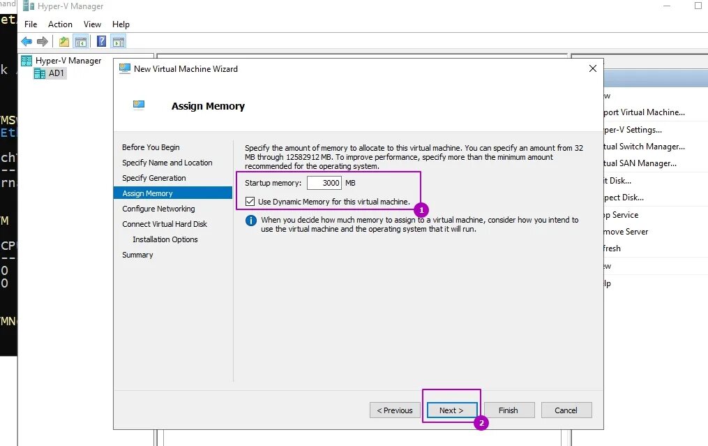
Task: Go to Specify Name and Location step
Action: click(x=167, y=163)
